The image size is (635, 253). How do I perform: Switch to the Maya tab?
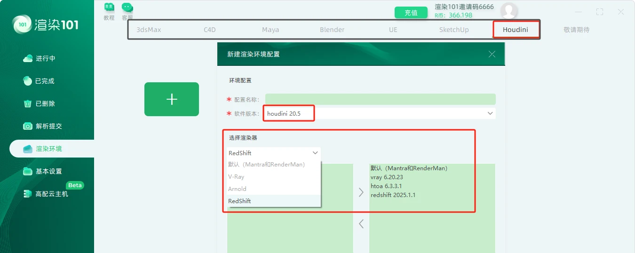(x=270, y=30)
